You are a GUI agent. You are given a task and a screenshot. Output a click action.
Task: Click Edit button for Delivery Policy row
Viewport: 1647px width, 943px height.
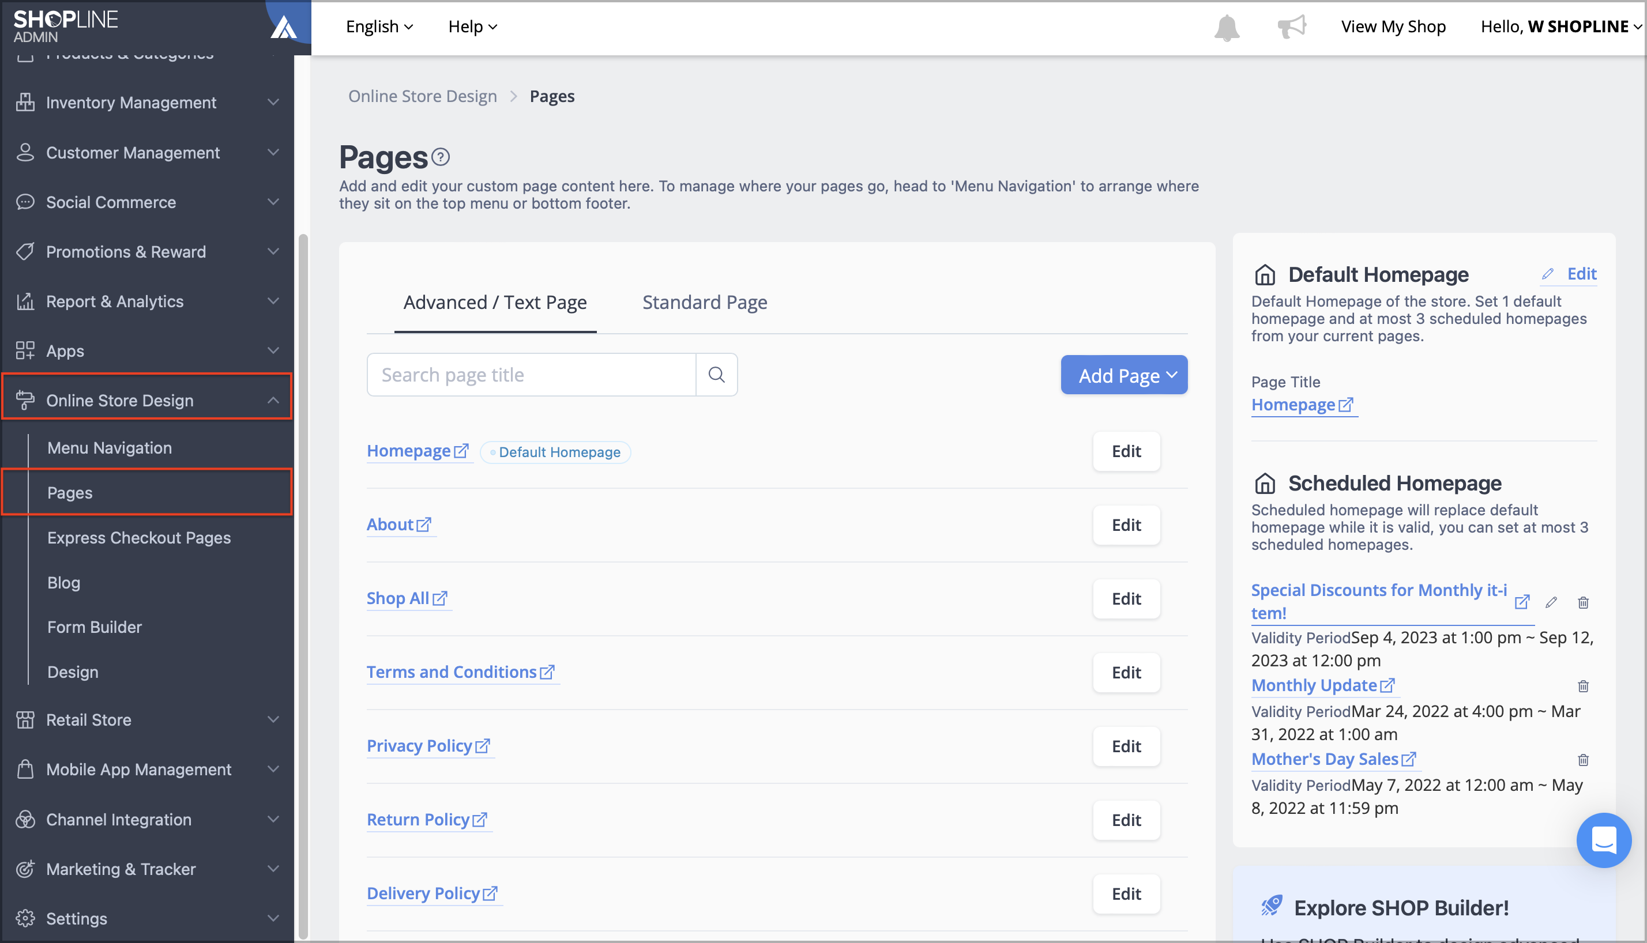click(1126, 895)
